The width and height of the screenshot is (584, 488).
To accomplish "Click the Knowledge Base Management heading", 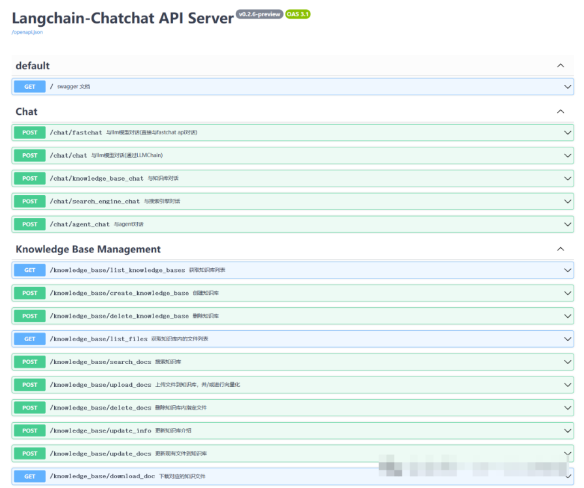I will coord(88,249).
